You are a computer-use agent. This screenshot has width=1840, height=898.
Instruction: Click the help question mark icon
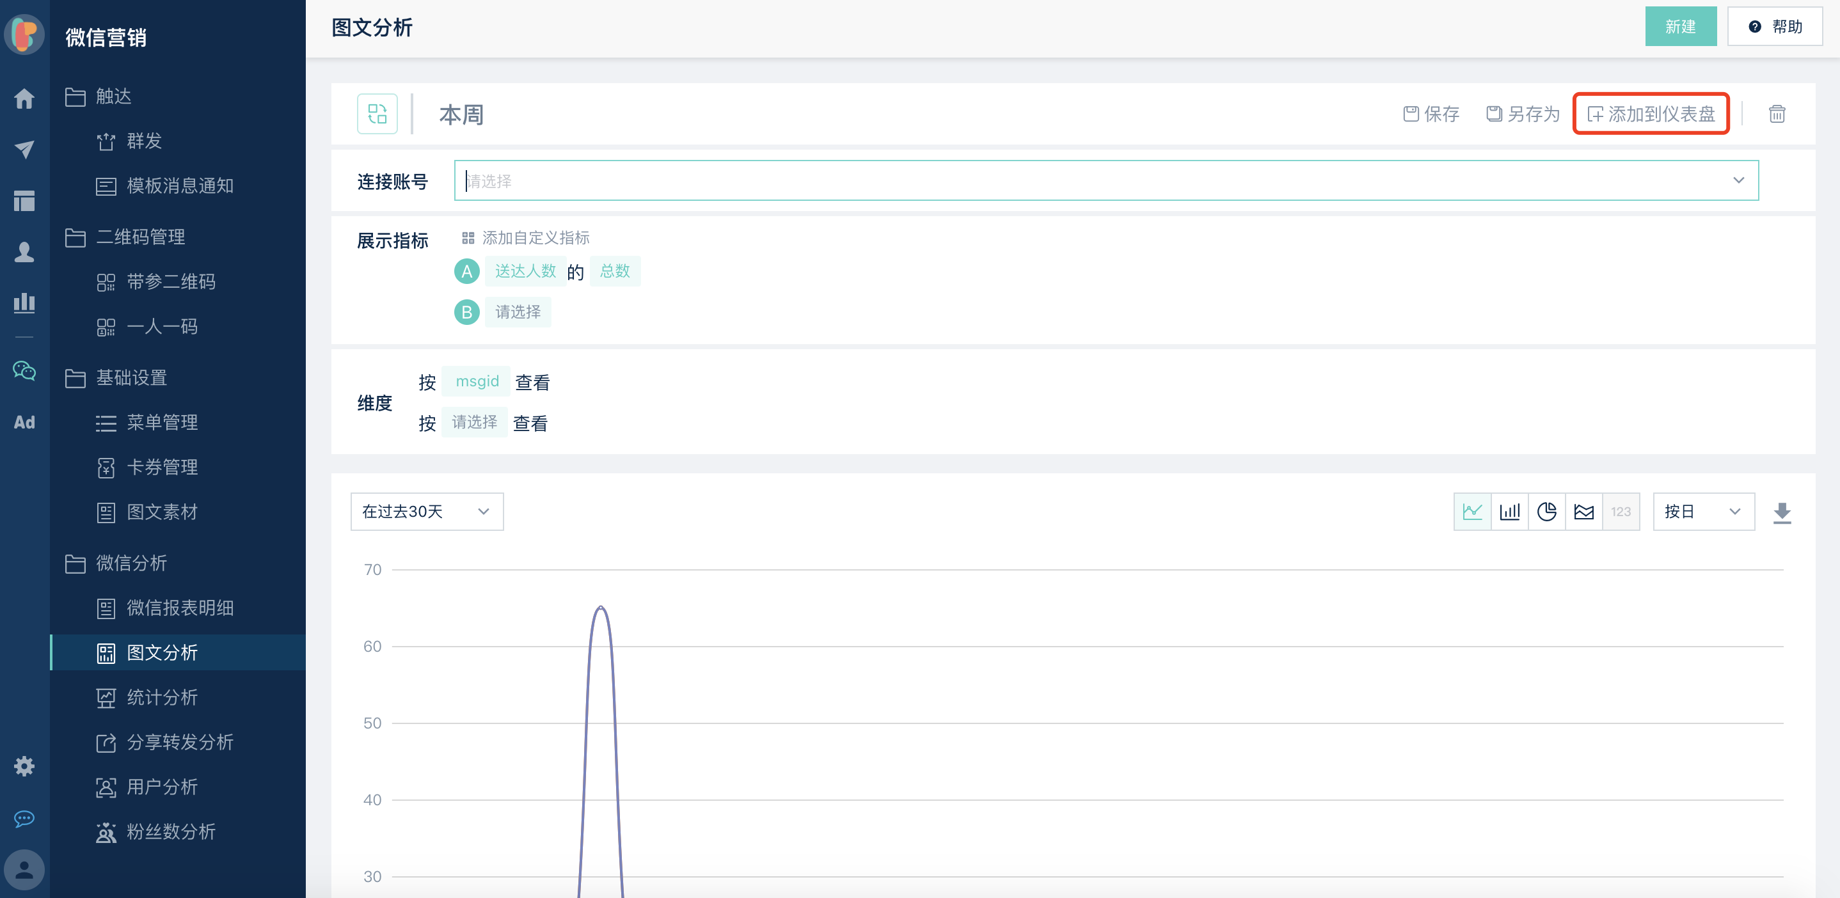coord(1754,26)
